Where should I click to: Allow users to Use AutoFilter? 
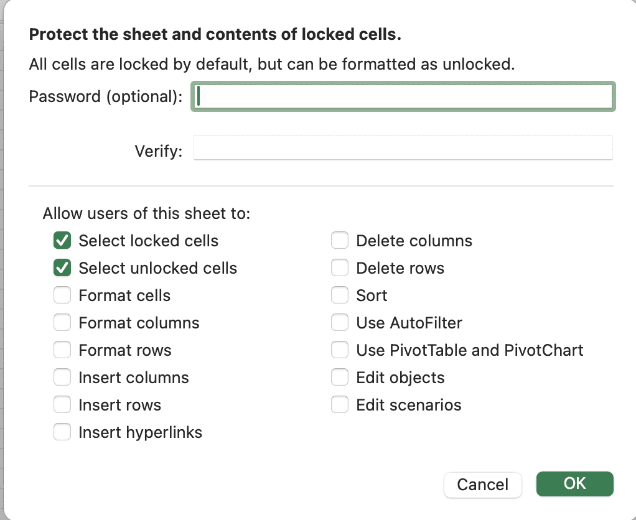click(340, 322)
